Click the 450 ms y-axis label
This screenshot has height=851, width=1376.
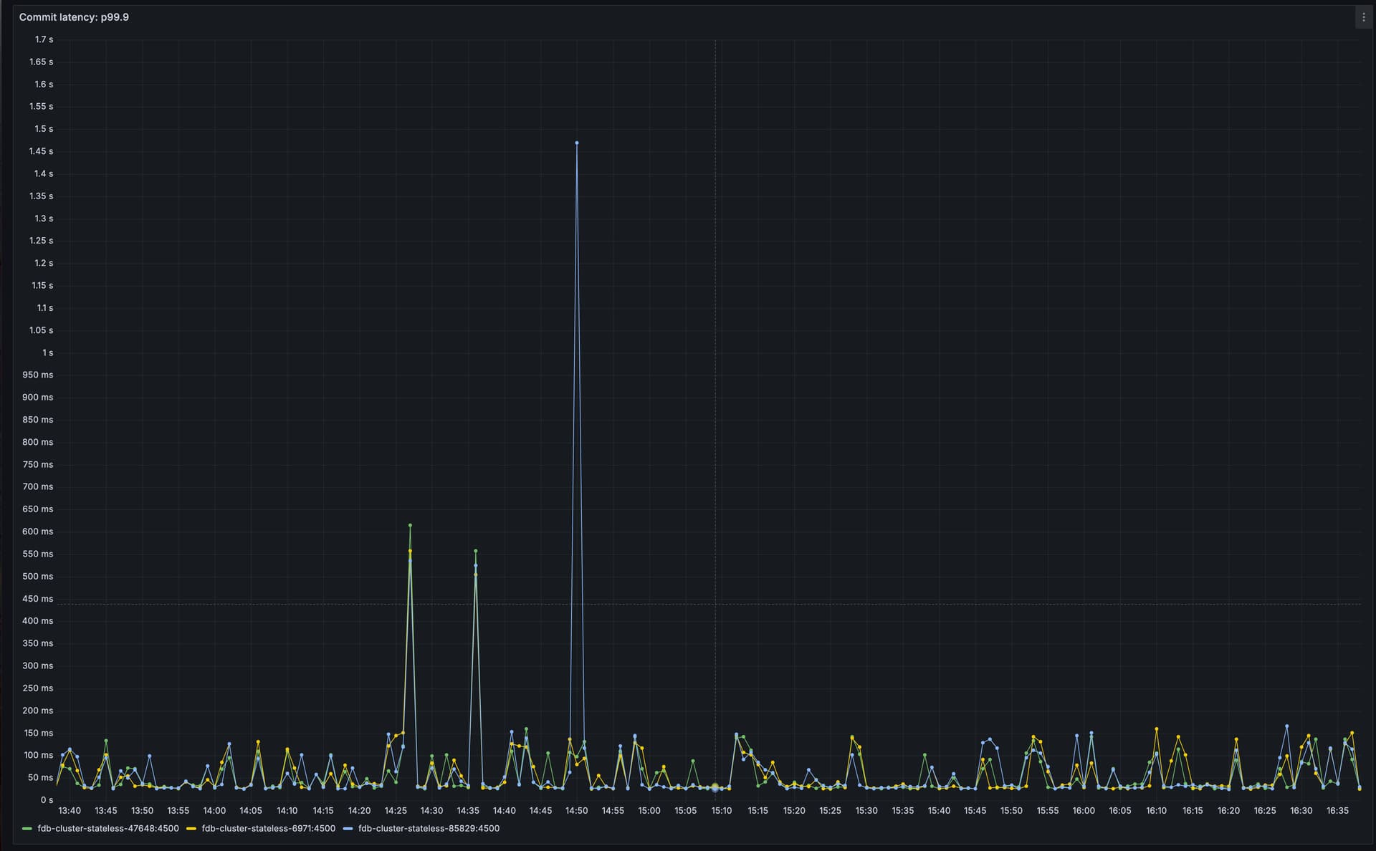point(37,599)
